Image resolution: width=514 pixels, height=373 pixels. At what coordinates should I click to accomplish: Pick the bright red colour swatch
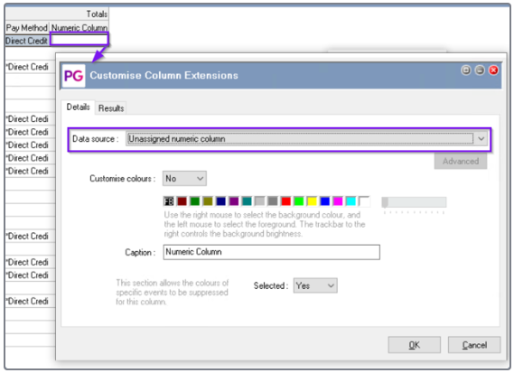285,200
